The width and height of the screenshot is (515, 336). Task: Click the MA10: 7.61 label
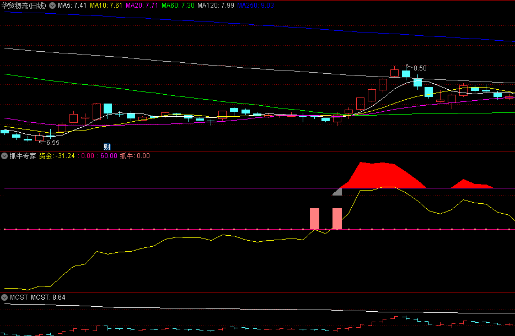[x=106, y=6]
